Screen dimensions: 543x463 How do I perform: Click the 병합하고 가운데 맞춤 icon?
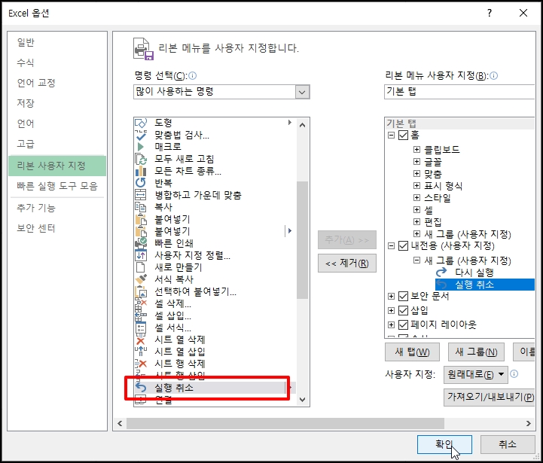[x=141, y=195]
